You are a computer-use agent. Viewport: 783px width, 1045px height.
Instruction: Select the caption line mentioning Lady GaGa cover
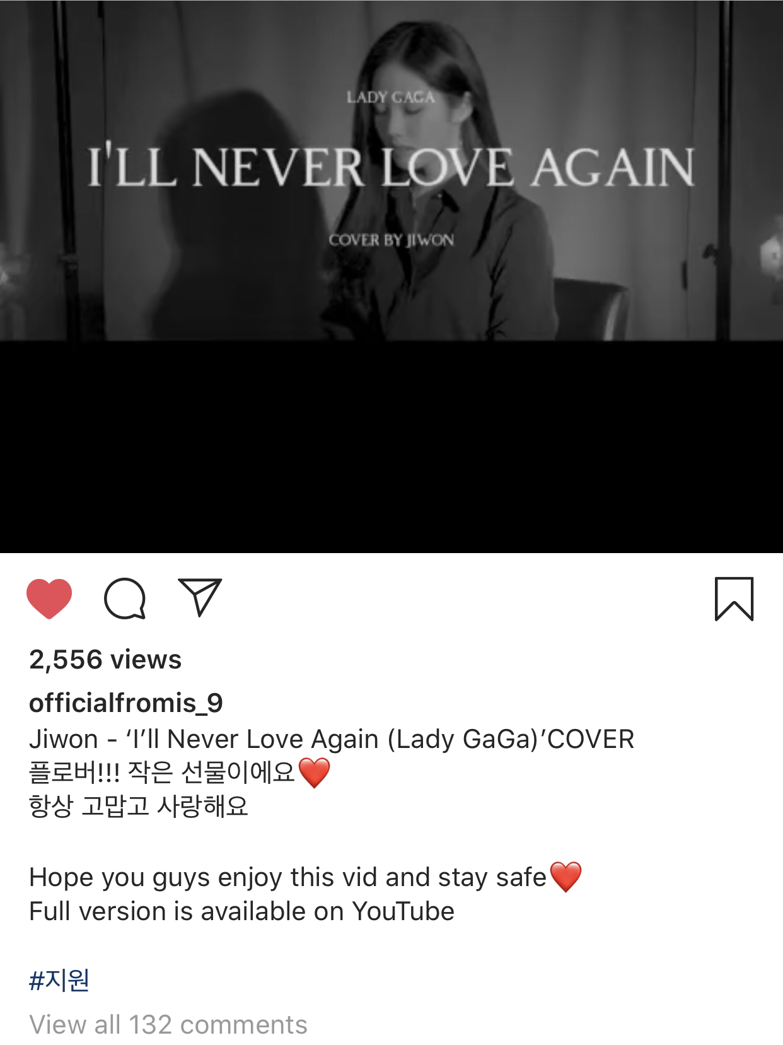coord(332,739)
